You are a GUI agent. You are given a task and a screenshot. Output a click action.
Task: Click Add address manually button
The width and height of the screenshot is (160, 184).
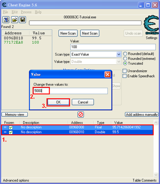click(x=142, y=115)
